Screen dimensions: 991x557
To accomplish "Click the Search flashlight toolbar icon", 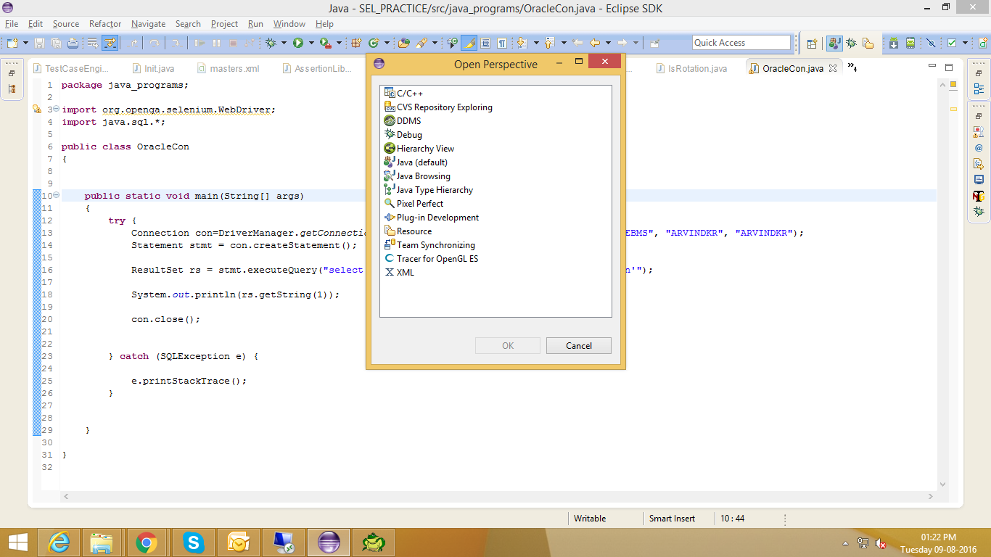I will coord(420,43).
